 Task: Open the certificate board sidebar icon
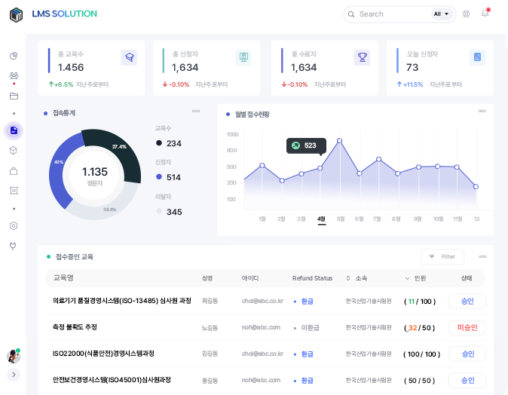click(14, 191)
